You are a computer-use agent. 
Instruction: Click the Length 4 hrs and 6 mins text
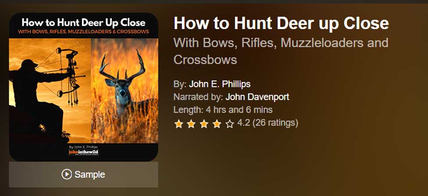[223, 110]
